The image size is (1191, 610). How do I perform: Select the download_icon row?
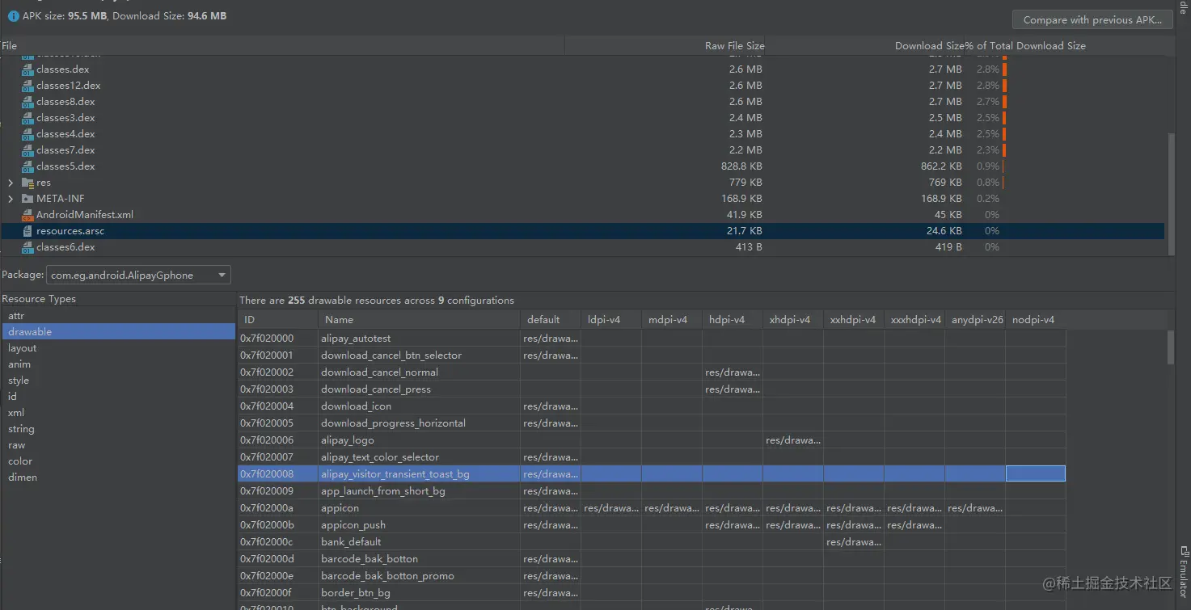[x=652, y=406]
